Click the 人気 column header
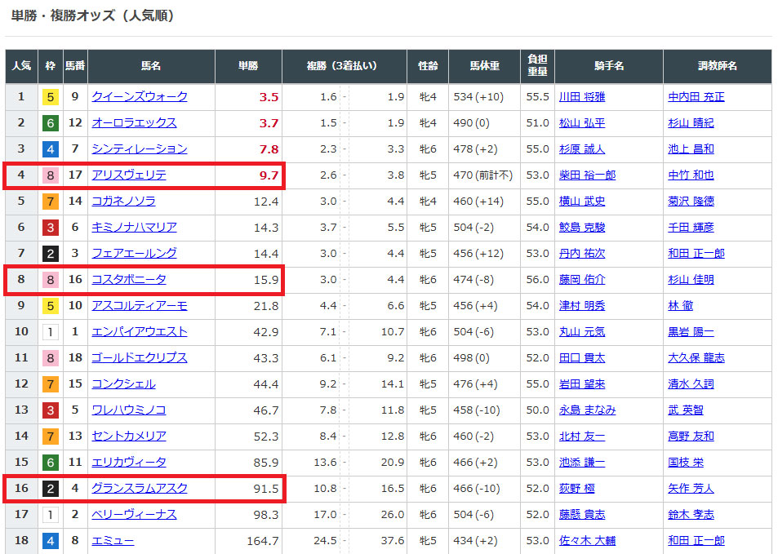Screen dimensions: 778x554 21,66
